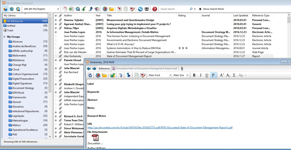Click Attach File paperclip in reference window
Screen dimensions: 291x150
[x=182, y=68]
